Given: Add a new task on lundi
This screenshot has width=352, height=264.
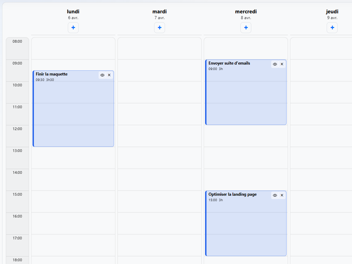Looking at the screenshot, I should click(x=73, y=28).
